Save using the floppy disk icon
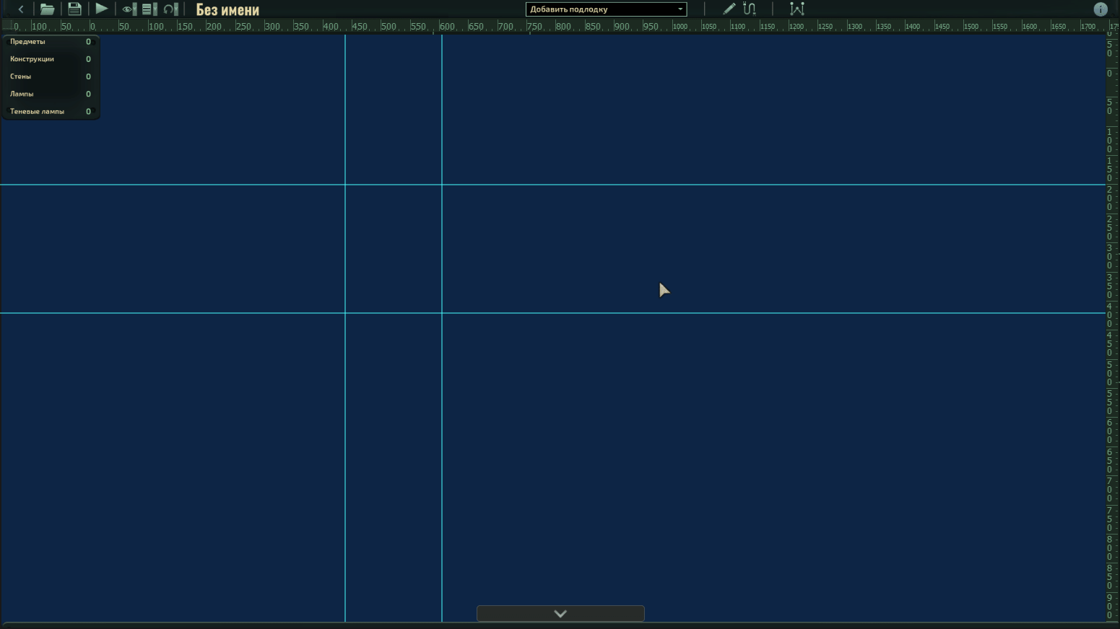This screenshot has width=1120, height=629. point(74,9)
